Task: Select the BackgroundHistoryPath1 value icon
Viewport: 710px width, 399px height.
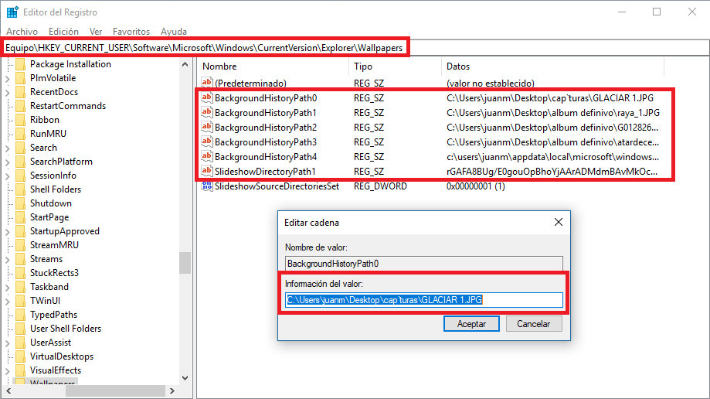Action: [x=207, y=112]
